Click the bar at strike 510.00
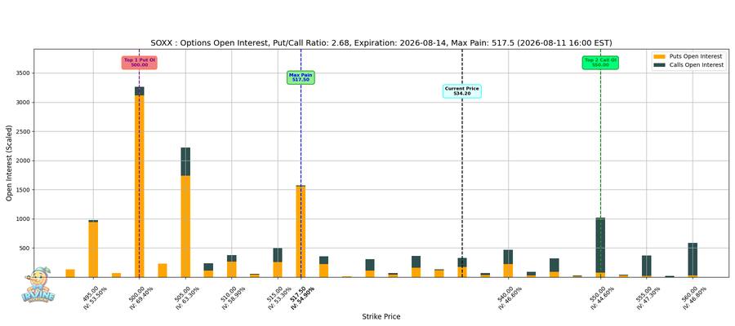This screenshot has width=735, height=326. point(232,267)
